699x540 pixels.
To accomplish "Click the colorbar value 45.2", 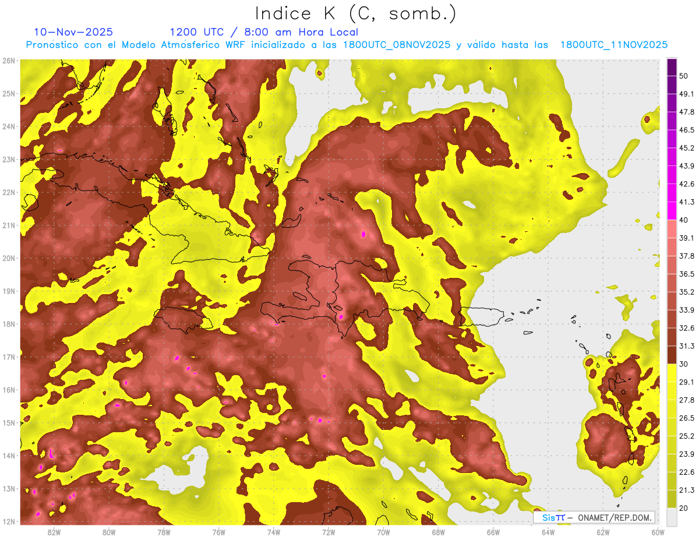I will pyautogui.click(x=687, y=148).
